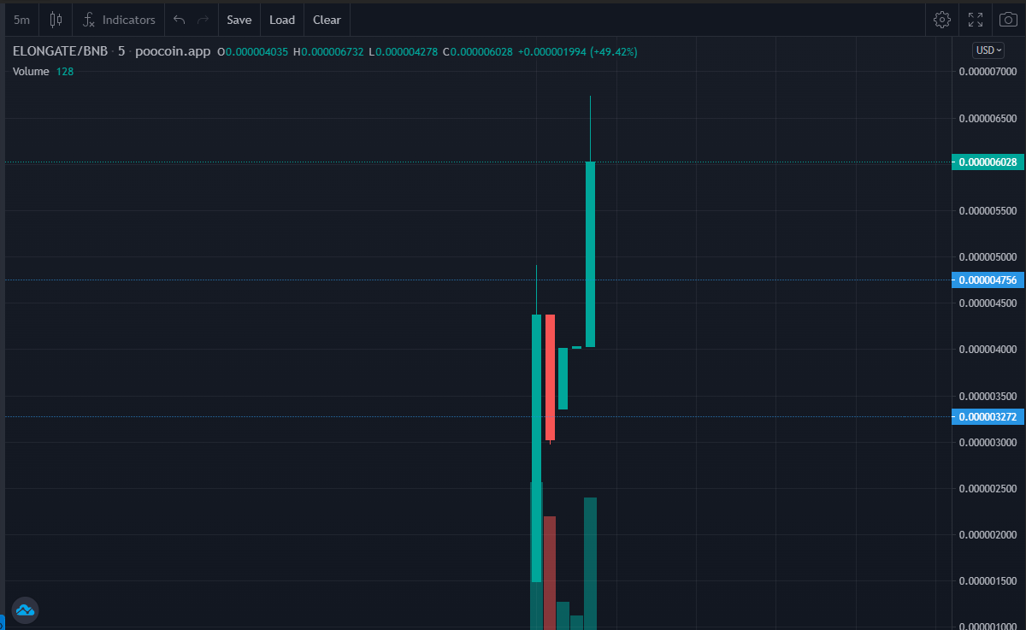Click the +49.42% change value

(614, 52)
